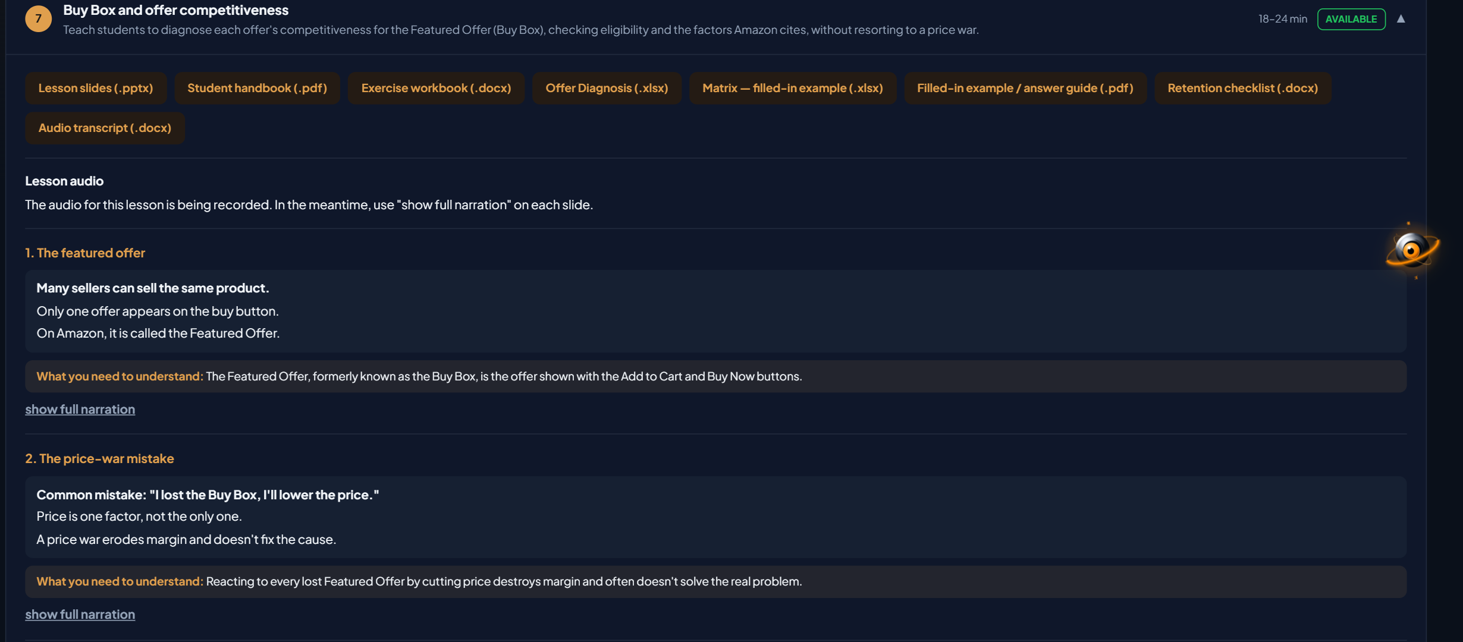Show full narration for The featured offer
1463x642 pixels.
pos(80,409)
